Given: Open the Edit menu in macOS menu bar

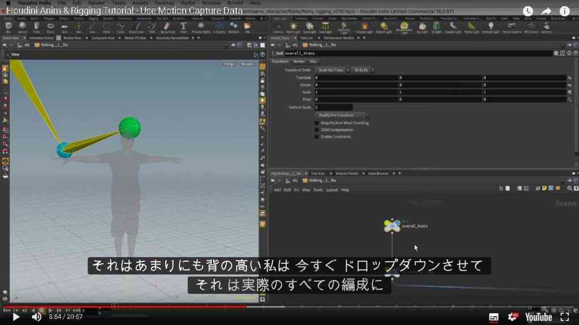Looking at the screenshot, I should (x=76, y=3).
